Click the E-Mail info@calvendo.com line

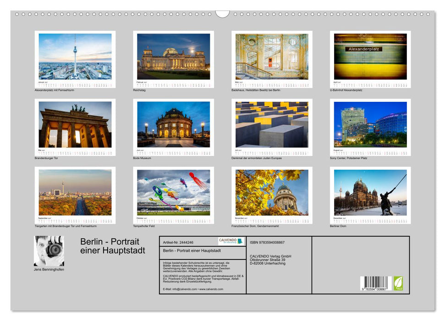(x=193, y=289)
